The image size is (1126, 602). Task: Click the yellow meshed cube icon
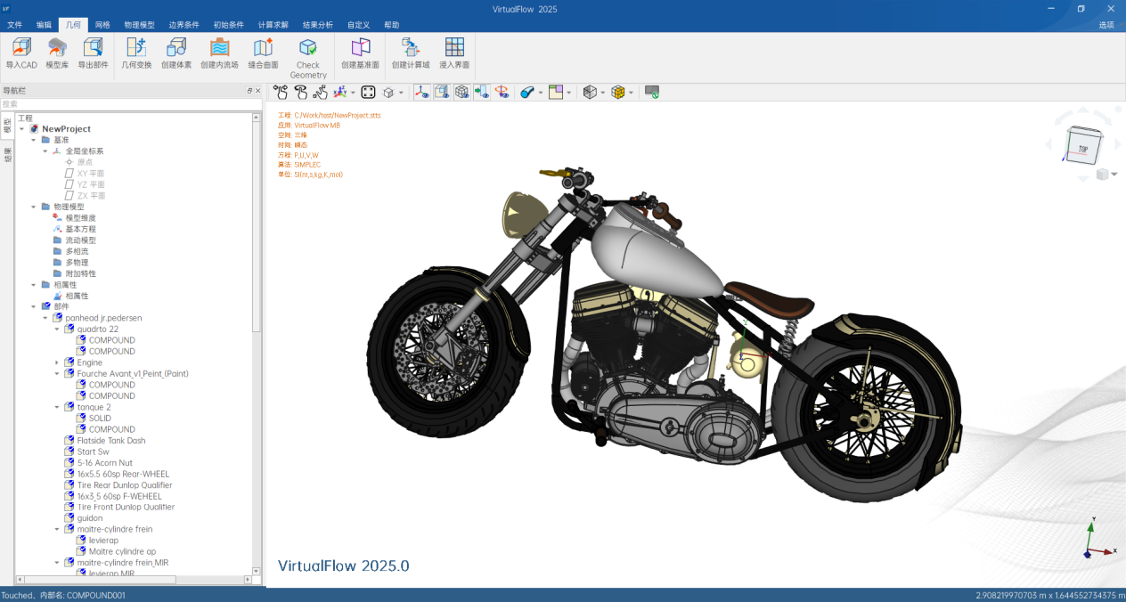[x=617, y=92]
